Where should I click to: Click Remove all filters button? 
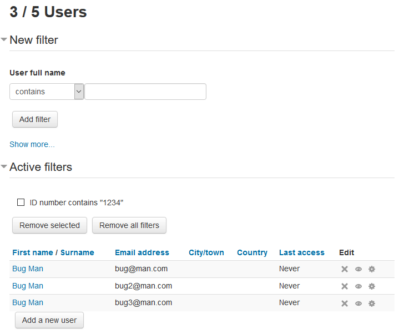[129, 225]
